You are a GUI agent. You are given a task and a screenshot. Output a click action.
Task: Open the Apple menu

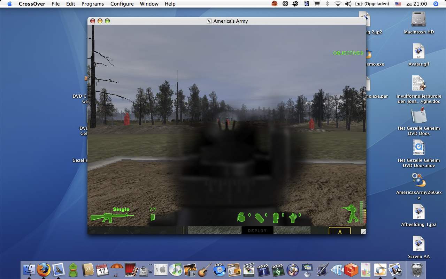9,4
